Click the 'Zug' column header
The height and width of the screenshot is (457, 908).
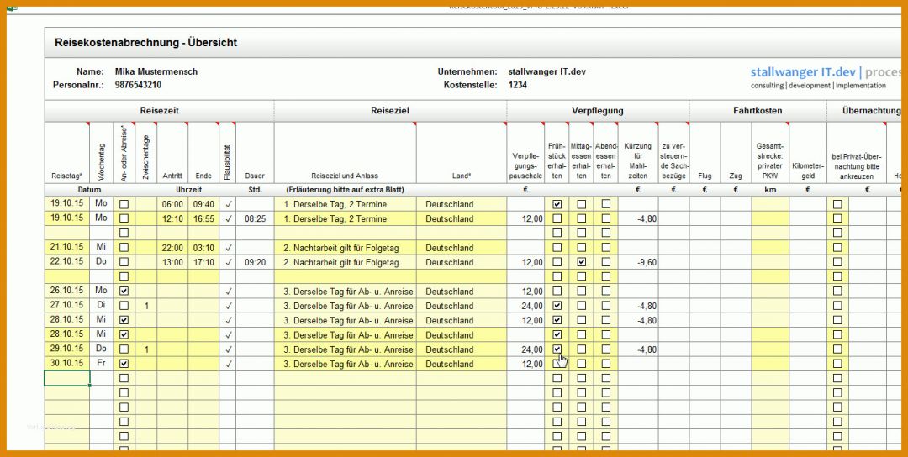click(736, 153)
